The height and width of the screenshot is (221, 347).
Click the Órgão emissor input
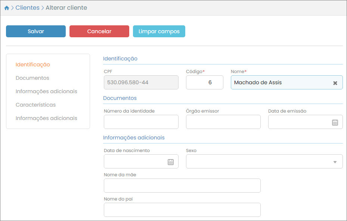click(223, 122)
